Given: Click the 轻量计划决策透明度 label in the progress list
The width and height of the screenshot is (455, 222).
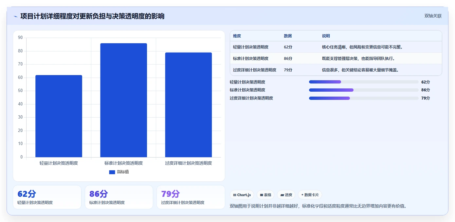Looking at the screenshot, I should [x=247, y=82].
